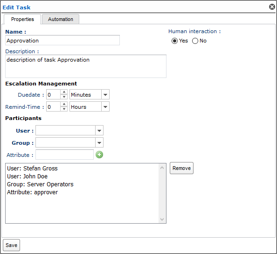The width and height of the screenshot is (277, 254).
Task: Open the Duedate Minutes unit dropdown
Action: [105, 94]
